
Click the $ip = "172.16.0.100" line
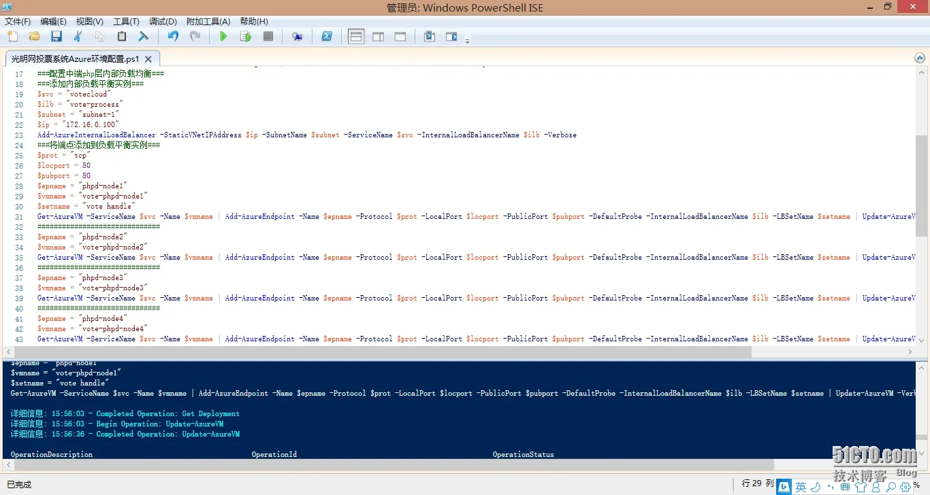78,124
